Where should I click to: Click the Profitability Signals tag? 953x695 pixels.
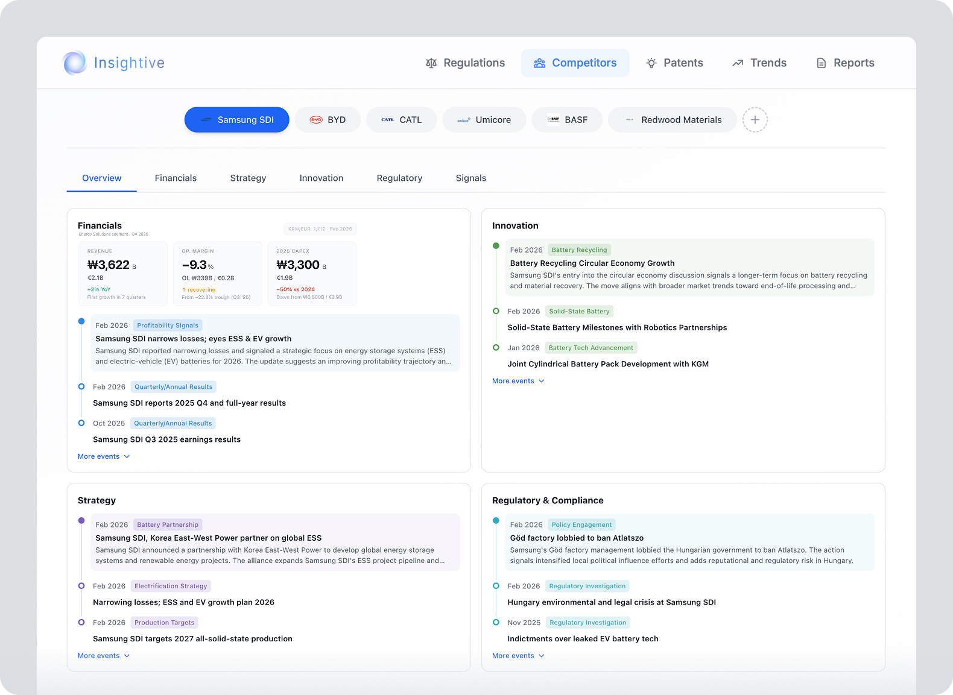168,325
